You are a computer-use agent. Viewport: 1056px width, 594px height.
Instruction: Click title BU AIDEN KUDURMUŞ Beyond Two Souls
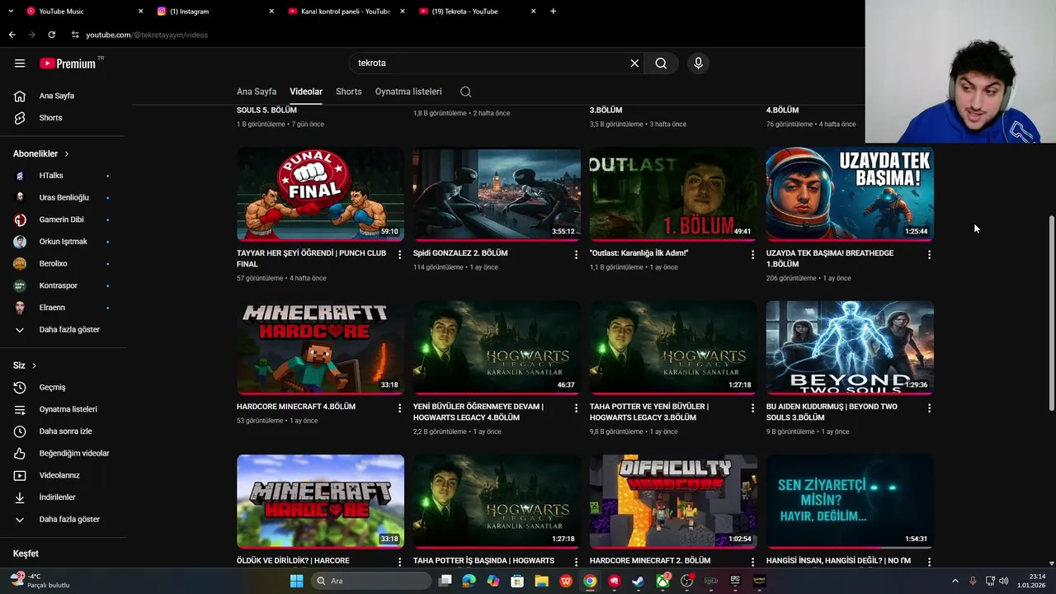click(x=832, y=412)
